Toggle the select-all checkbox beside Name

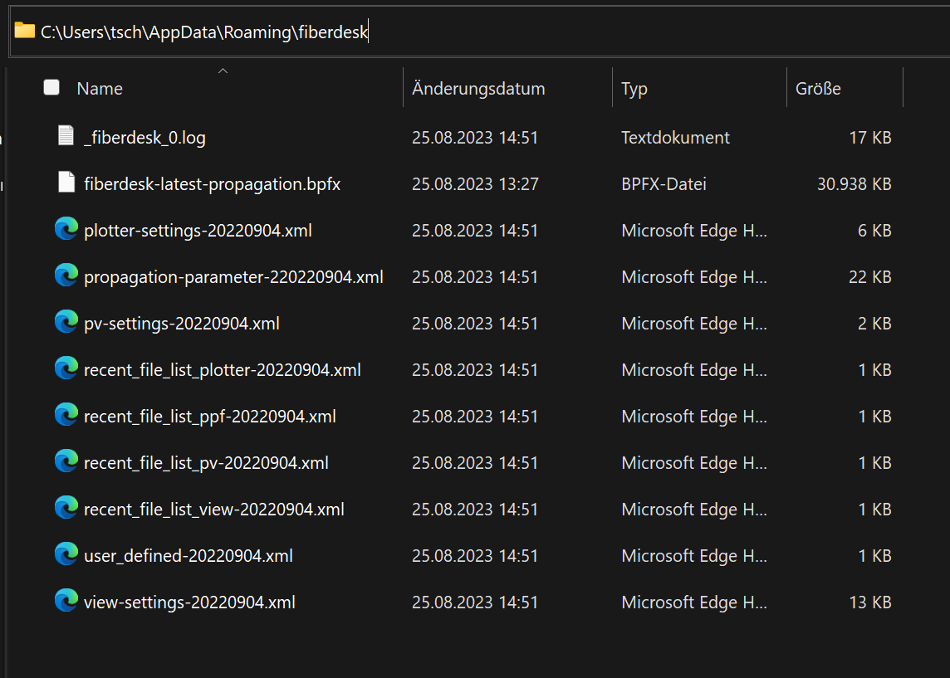point(51,88)
